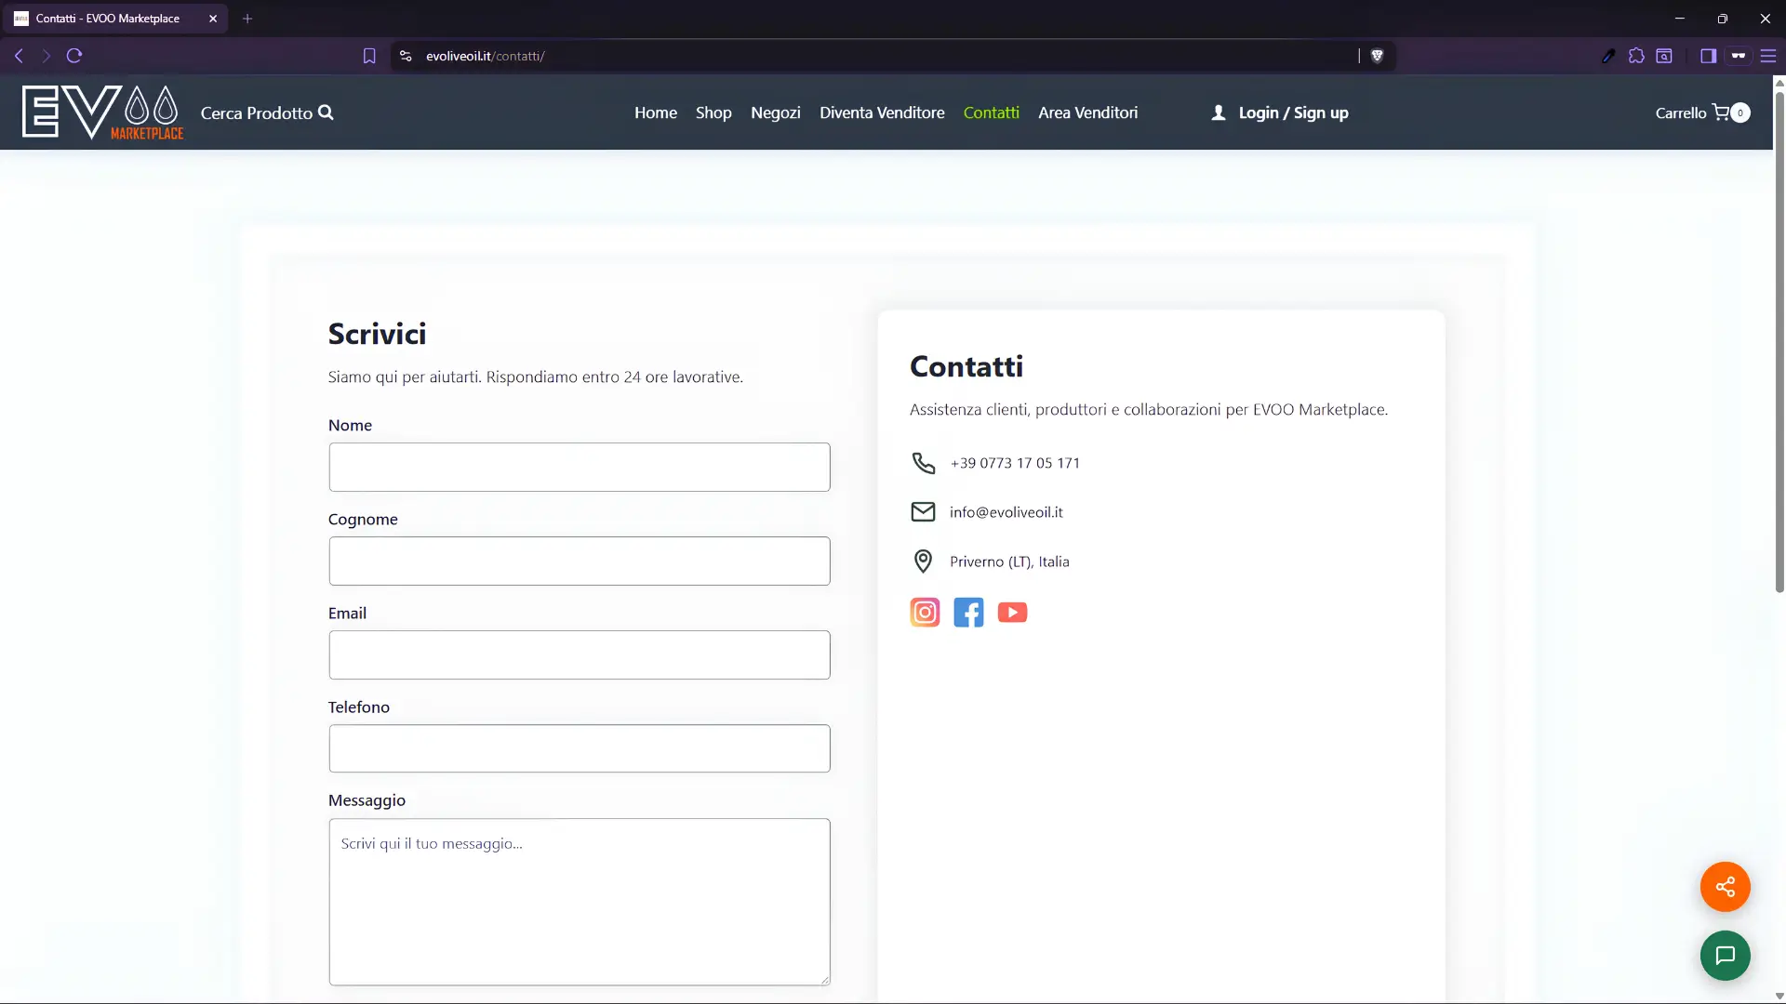Screen dimensions: 1786x1004
Task: Open the Negozi menu item
Action: (x=776, y=112)
